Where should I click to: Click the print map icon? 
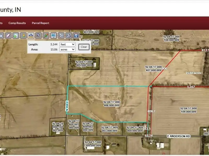(x=69, y=35)
